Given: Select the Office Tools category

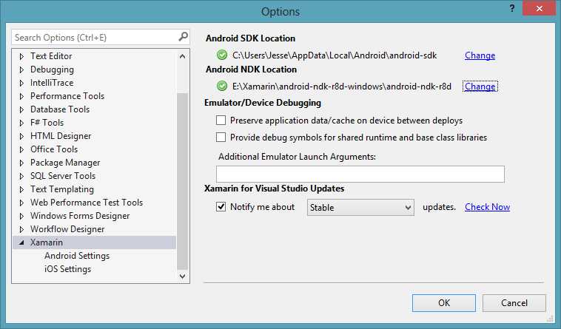Looking at the screenshot, I should (54, 149).
